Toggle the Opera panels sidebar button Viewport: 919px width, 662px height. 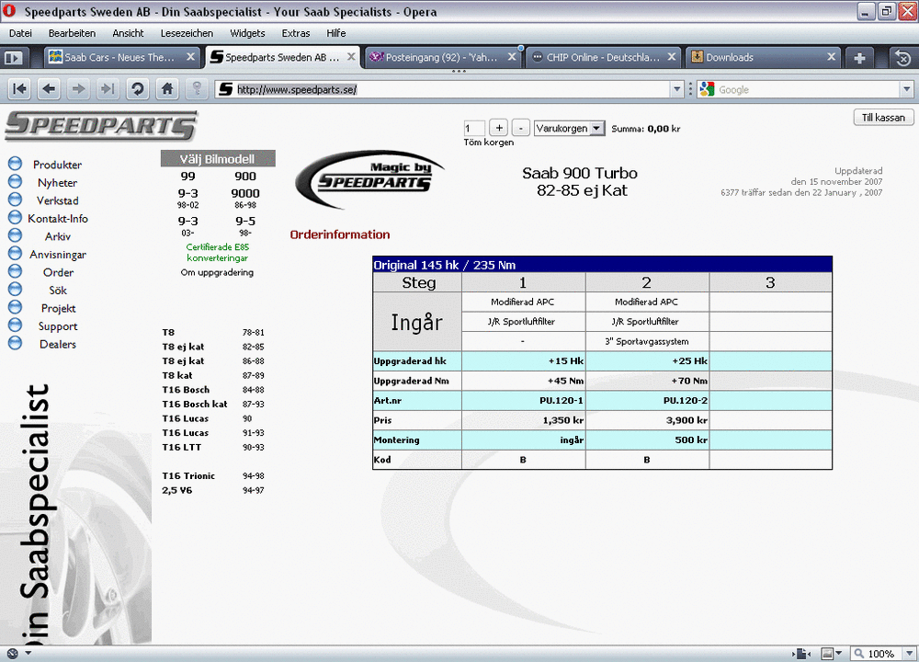[14, 57]
